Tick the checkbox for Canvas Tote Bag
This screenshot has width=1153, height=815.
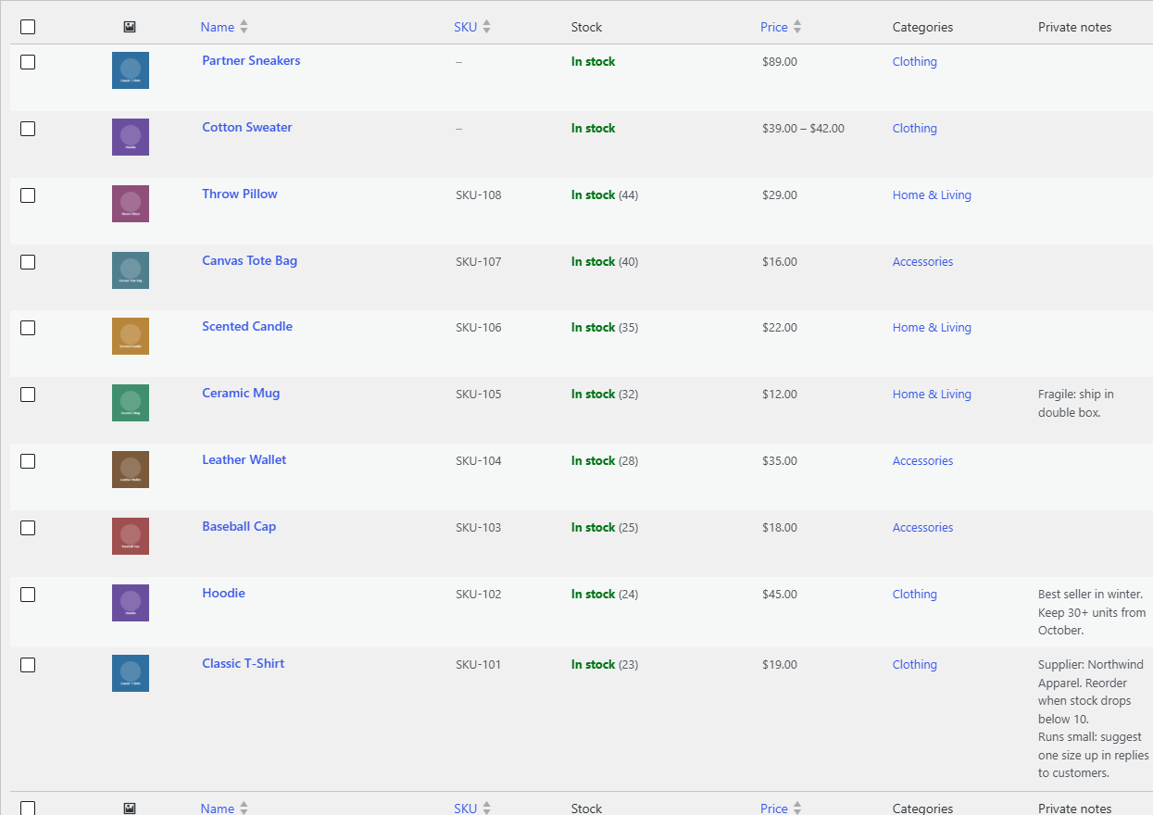28,262
